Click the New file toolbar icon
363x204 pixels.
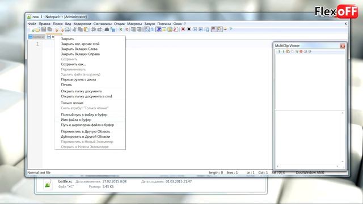(x=33, y=29)
